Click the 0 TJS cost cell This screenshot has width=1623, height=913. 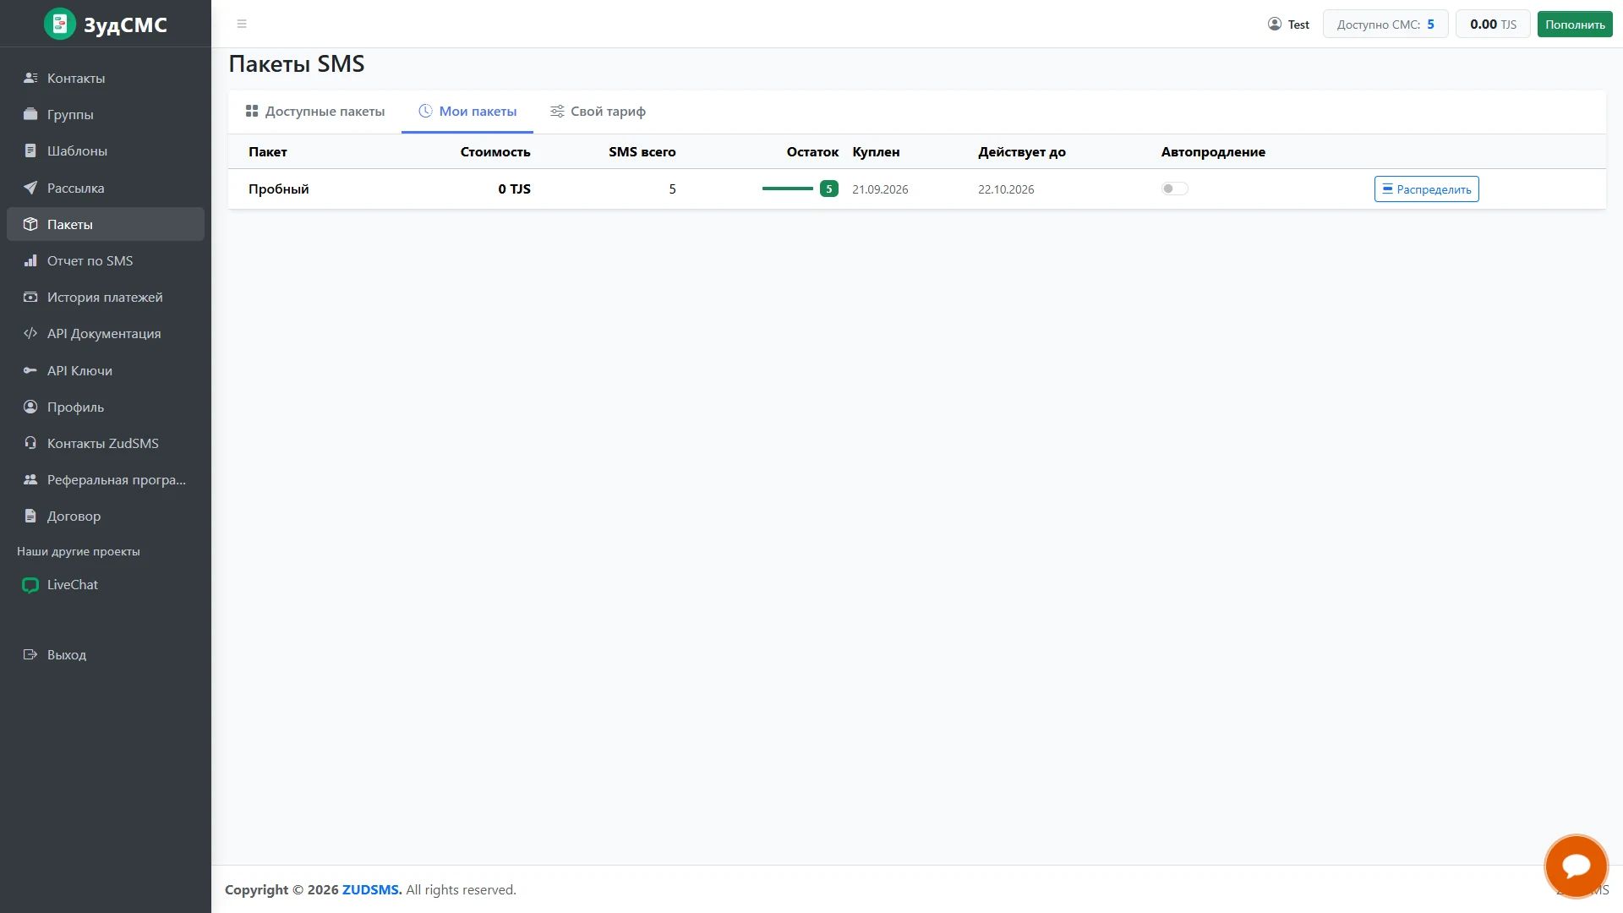(x=514, y=189)
